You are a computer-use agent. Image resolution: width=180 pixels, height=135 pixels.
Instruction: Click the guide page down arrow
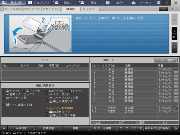174,48
